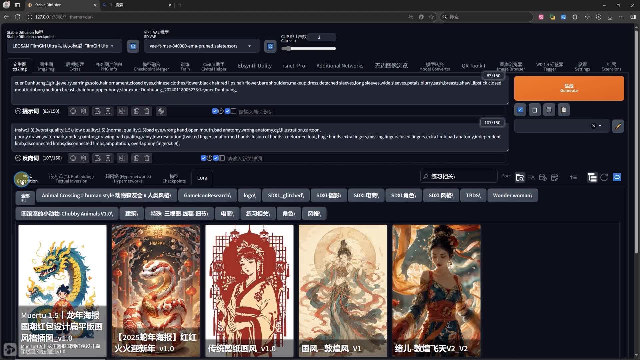Click the orange Generate button
The image size is (640, 360).
point(569,88)
